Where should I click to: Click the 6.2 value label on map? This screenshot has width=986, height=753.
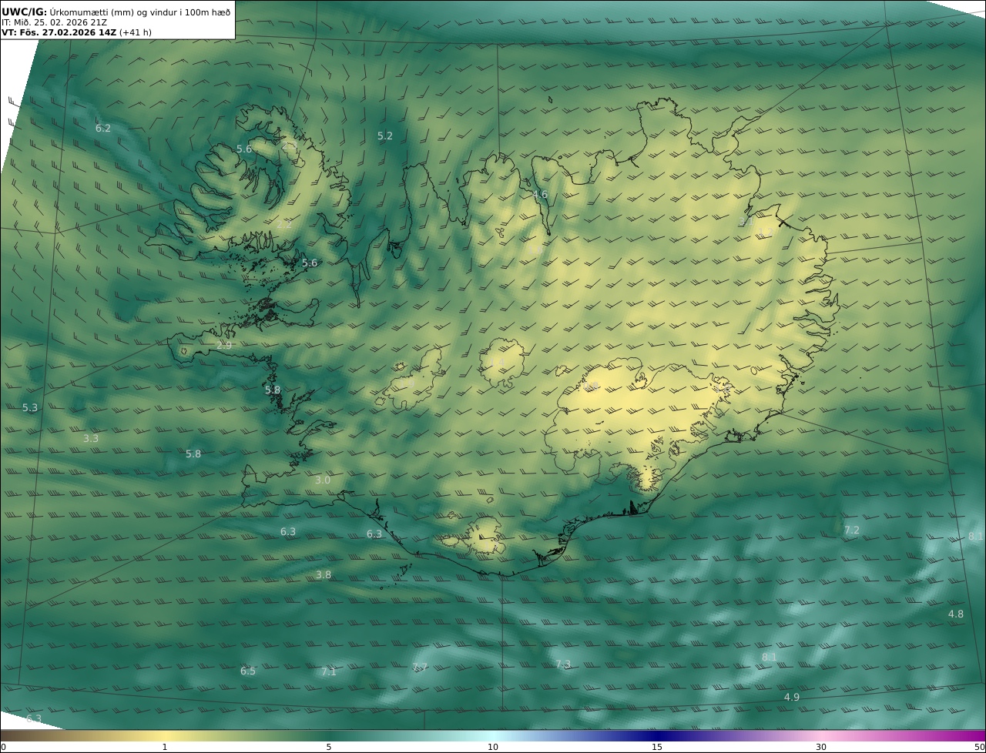coord(103,129)
